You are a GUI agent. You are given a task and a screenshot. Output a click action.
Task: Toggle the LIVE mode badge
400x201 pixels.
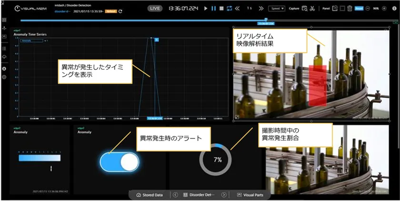[x=155, y=8]
